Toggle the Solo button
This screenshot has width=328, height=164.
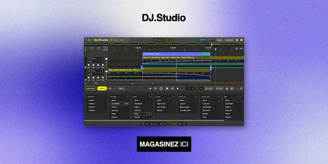[220, 88]
